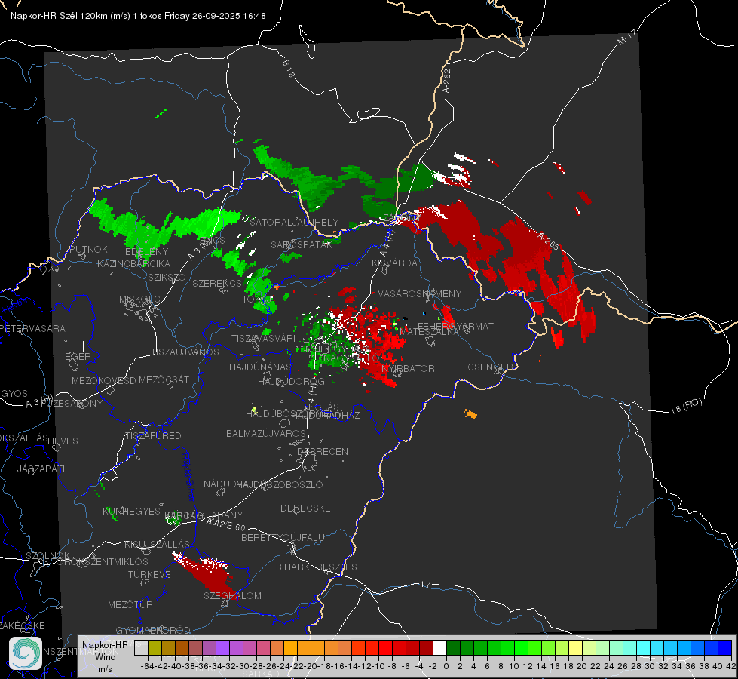Click the TISZAVASVÁRI label
Image resolution: width=738 pixels, height=679 pixels.
264,338
